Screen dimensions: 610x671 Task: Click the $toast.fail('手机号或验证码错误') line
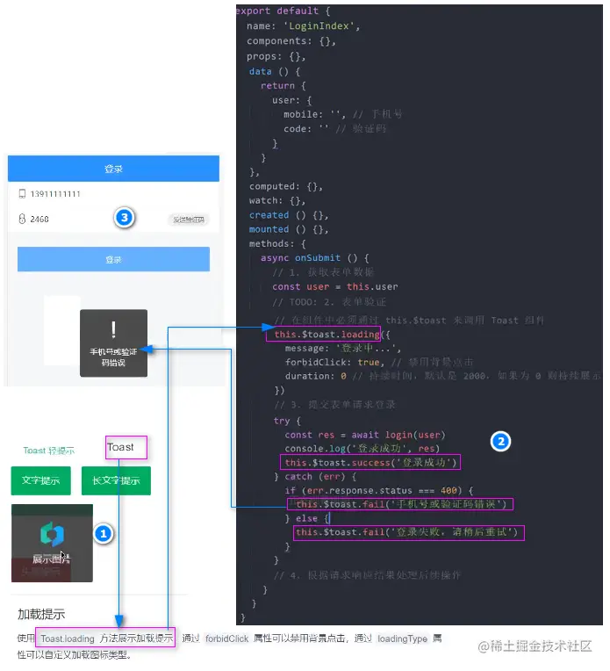400,504
